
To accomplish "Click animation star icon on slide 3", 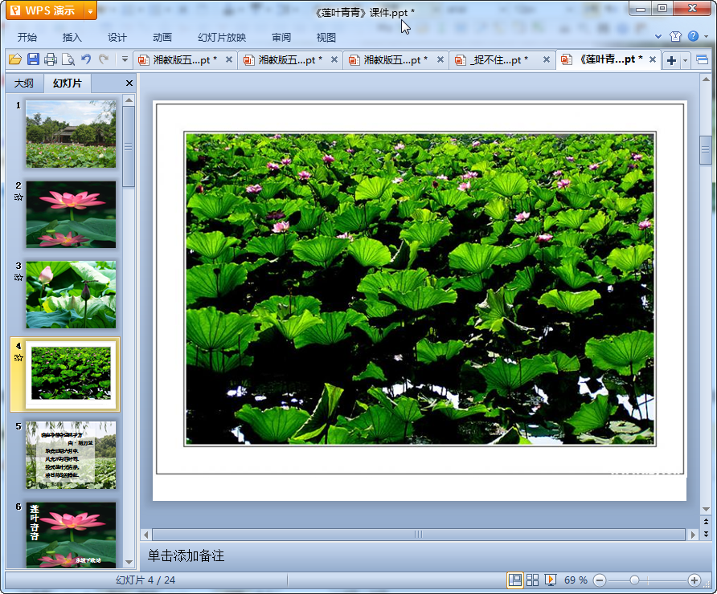I will click(x=18, y=278).
